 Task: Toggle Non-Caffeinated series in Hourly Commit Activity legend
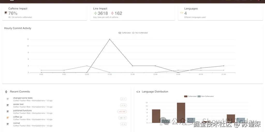coord(140,33)
